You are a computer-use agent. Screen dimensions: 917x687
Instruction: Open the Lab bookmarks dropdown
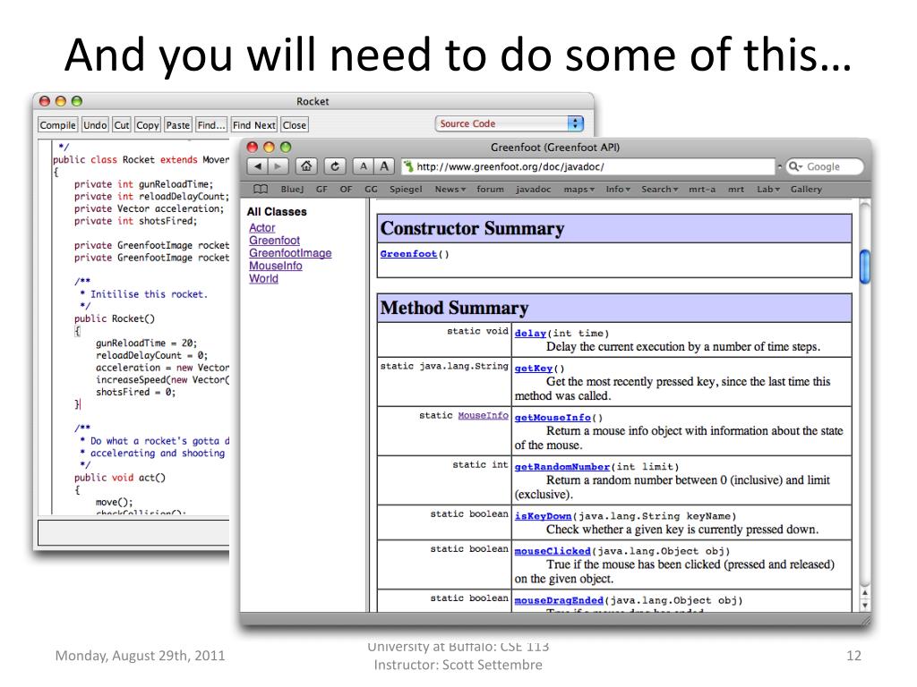(x=767, y=190)
